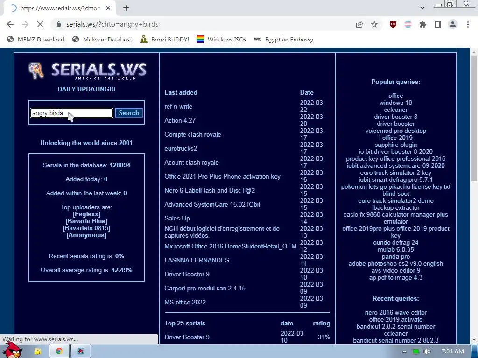Click the address bar URL
Viewport: 478px width, 358px height.
pyautogui.click(x=112, y=24)
